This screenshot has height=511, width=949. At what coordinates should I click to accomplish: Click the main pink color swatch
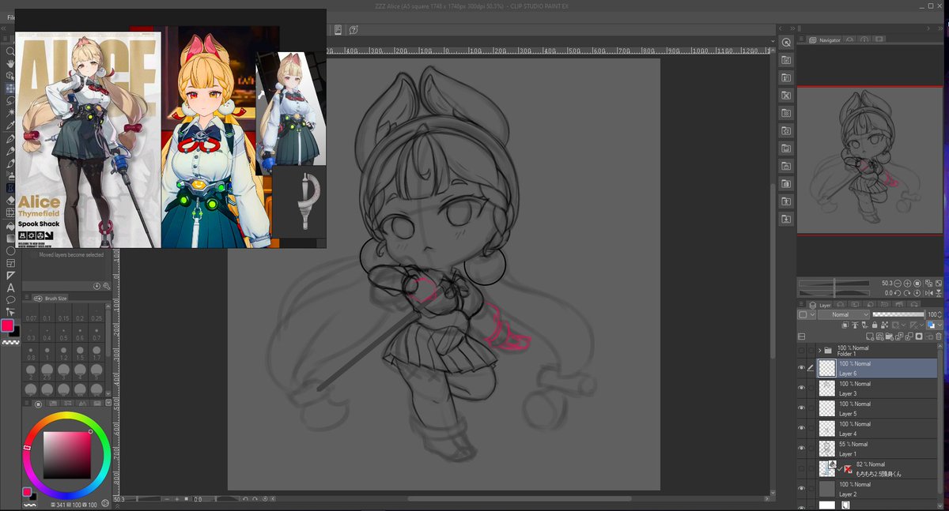point(7,325)
